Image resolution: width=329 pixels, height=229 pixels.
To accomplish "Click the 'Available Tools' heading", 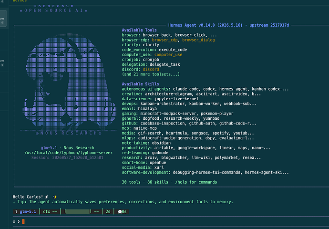I will (x=139, y=30).
